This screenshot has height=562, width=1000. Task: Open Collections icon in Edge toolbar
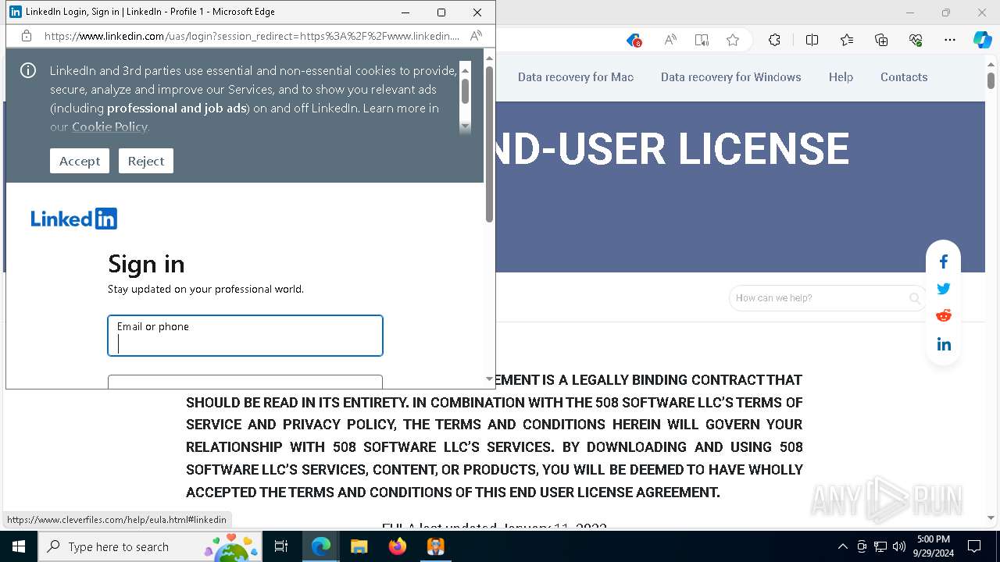[x=881, y=41]
